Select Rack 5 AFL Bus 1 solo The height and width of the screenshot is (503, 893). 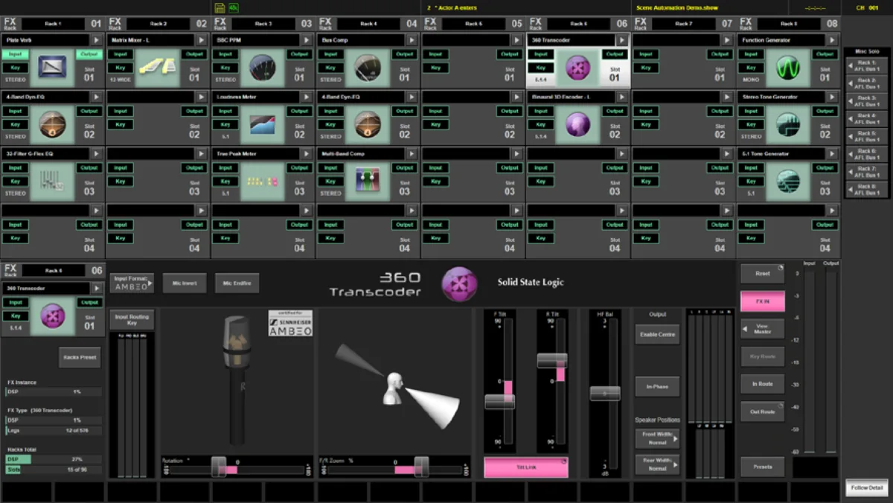pyautogui.click(x=867, y=137)
